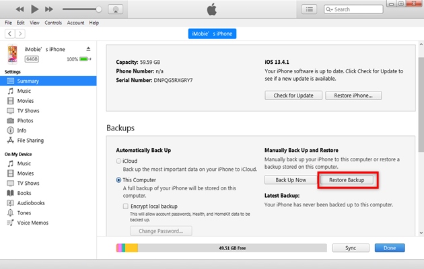Click the Search input field
The height and width of the screenshot is (269, 424).
[353, 9]
